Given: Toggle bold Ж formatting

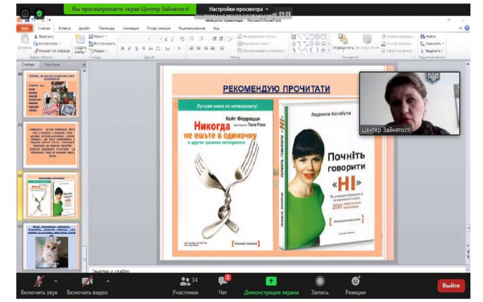Looking at the screenshot, I should 123,48.
